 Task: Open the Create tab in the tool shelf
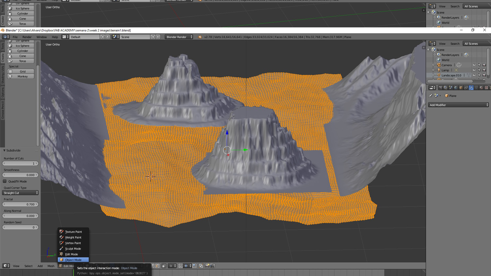point(3,58)
